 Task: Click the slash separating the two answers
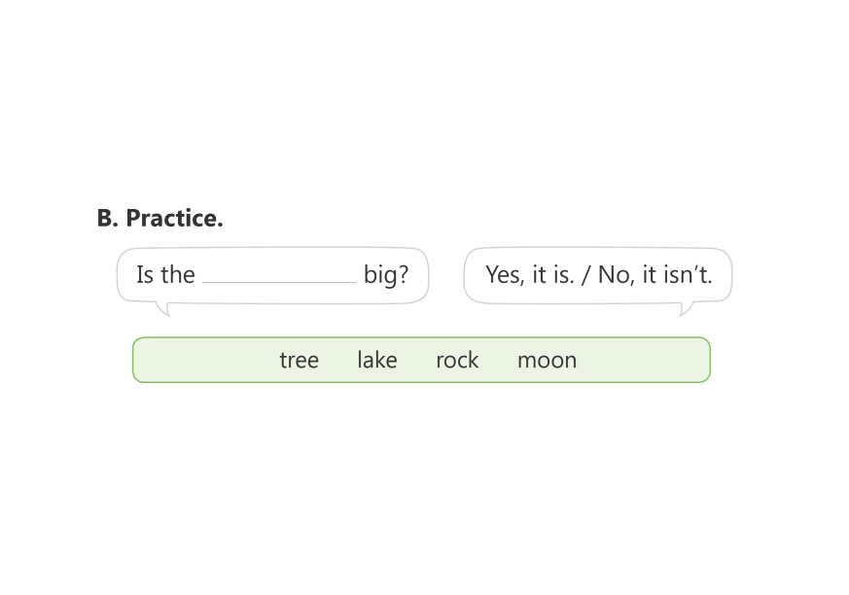[x=585, y=275]
